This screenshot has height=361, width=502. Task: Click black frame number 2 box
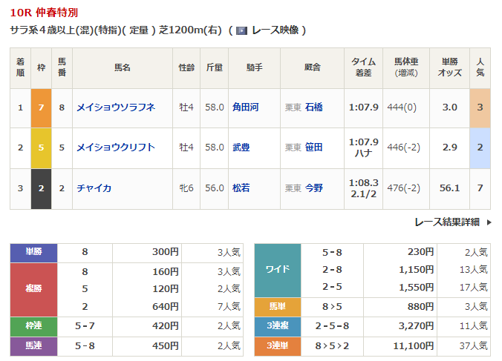(42, 188)
